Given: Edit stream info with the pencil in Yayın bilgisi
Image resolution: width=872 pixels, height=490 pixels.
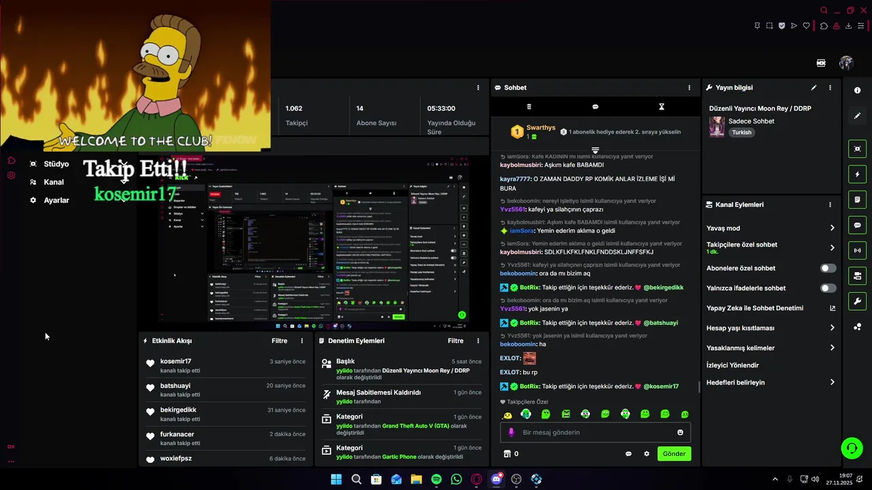Looking at the screenshot, I should (x=813, y=88).
